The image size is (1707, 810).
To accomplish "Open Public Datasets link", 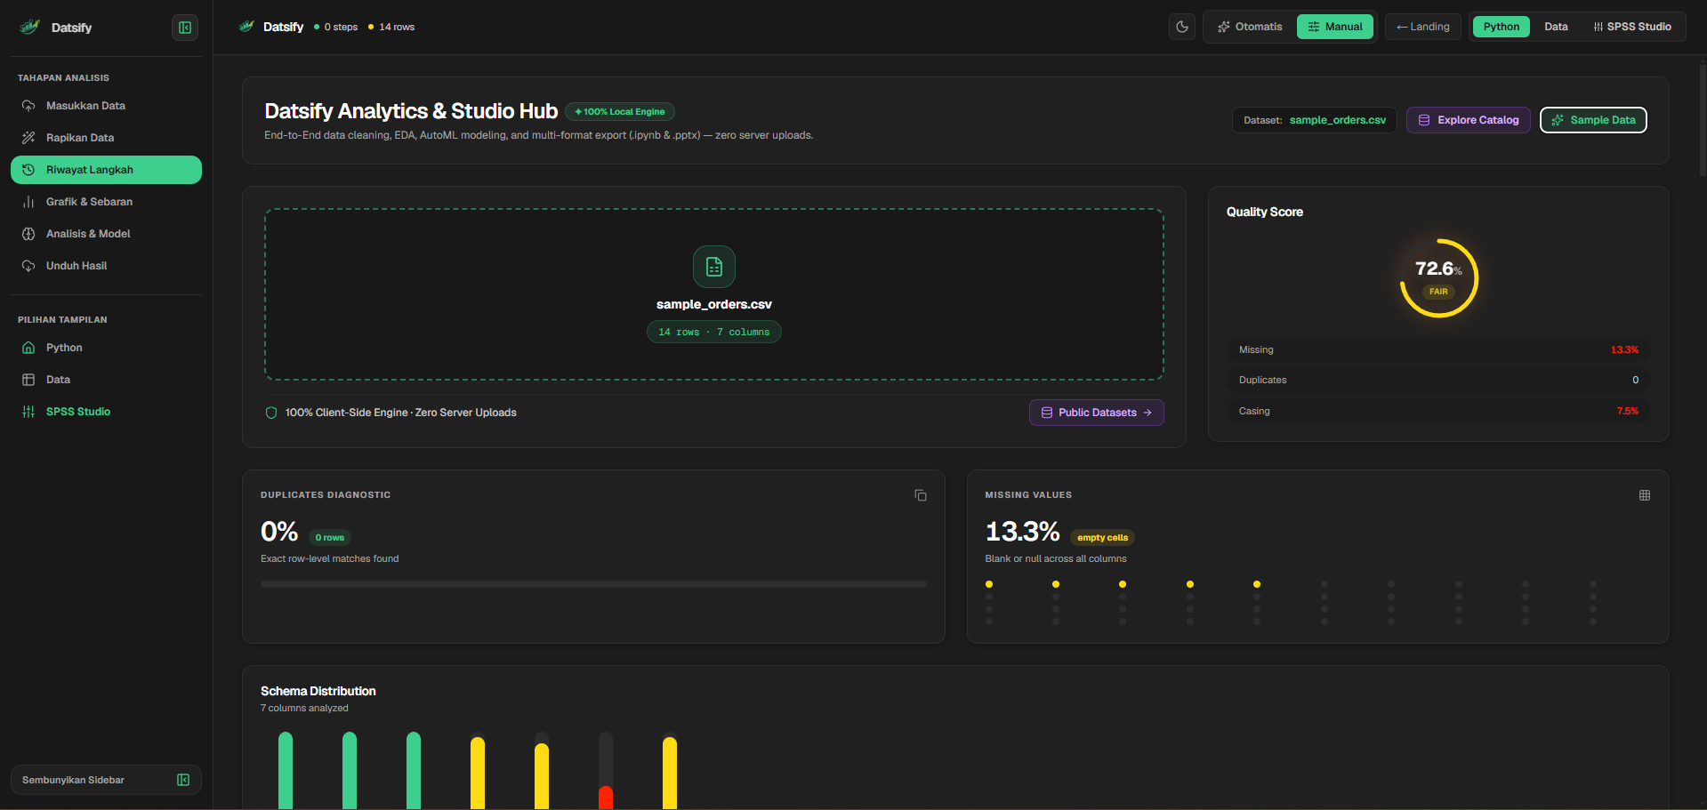I will (1097, 413).
